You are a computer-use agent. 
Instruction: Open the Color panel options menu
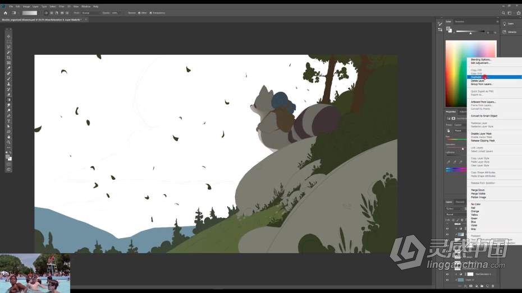pyautogui.click(x=497, y=22)
